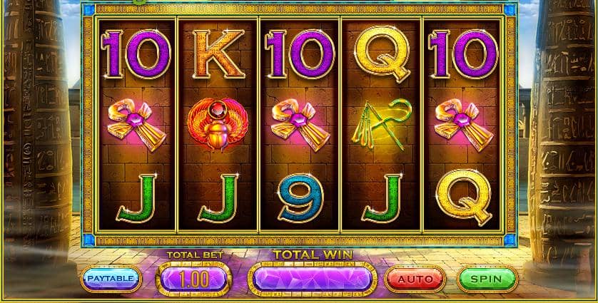Select the green J on the second reel

(x=218, y=197)
